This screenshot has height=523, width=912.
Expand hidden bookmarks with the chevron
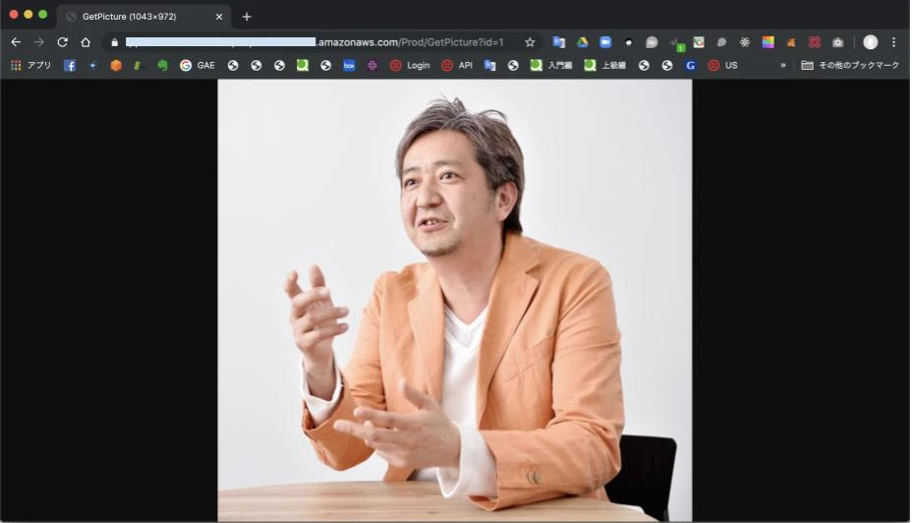pyautogui.click(x=783, y=65)
